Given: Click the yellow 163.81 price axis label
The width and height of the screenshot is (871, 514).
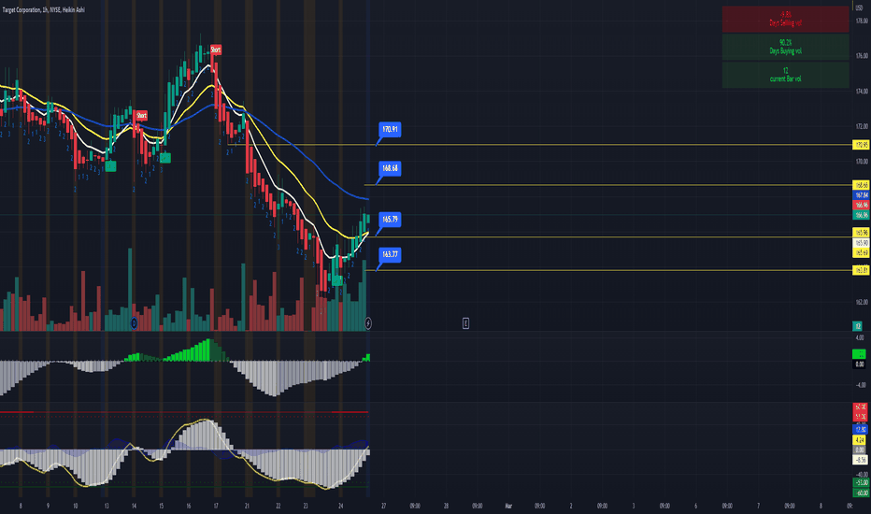Looking at the screenshot, I should [x=861, y=270].
